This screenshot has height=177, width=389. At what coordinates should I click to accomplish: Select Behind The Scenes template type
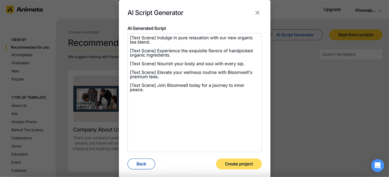point(28,130)
